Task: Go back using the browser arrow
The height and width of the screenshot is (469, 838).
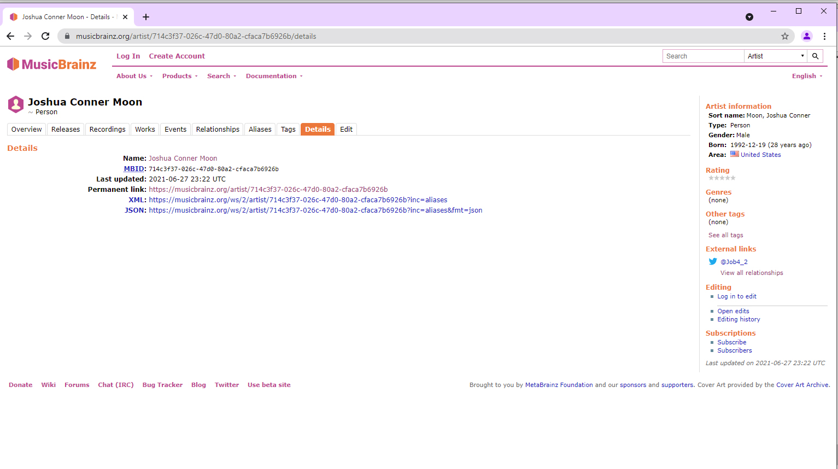Action: (x=10, y=36)
